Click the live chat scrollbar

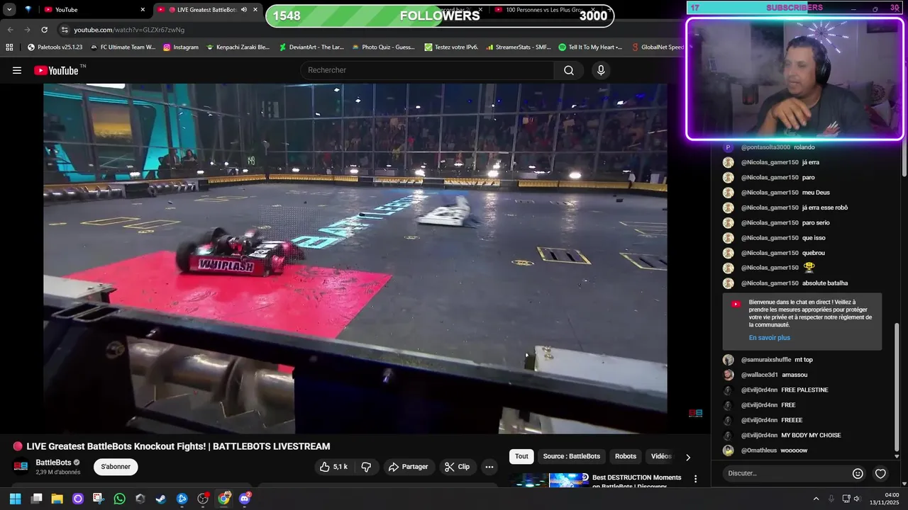(897, 386)
